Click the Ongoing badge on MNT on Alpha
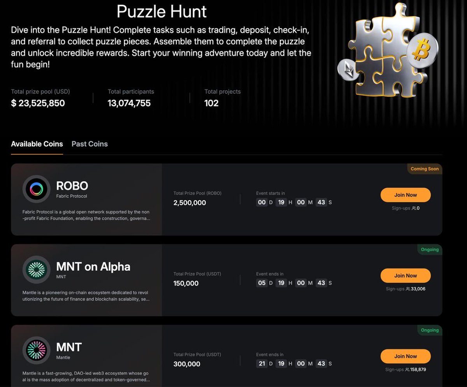Screen dimensions: 467x387 point(430,249)
